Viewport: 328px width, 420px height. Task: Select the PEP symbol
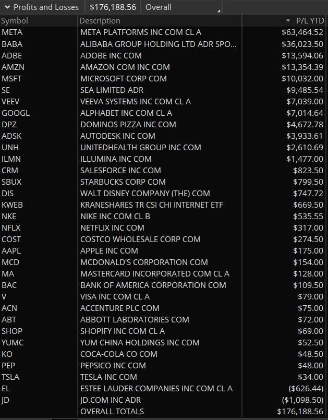pos(8,366)
